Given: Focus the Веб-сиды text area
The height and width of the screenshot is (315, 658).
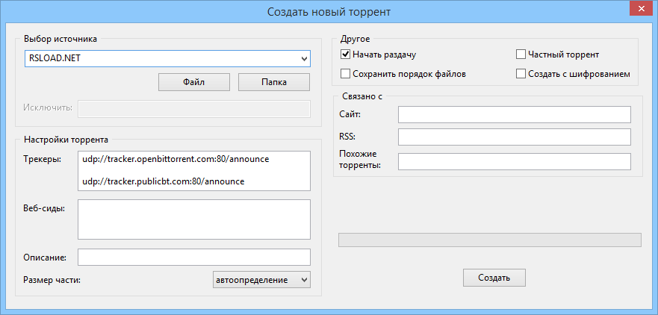Looking at the screenshot, I should coord(194,219).
